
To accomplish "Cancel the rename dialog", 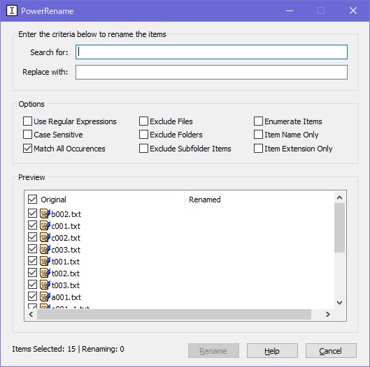I will (x=331, y=350).
